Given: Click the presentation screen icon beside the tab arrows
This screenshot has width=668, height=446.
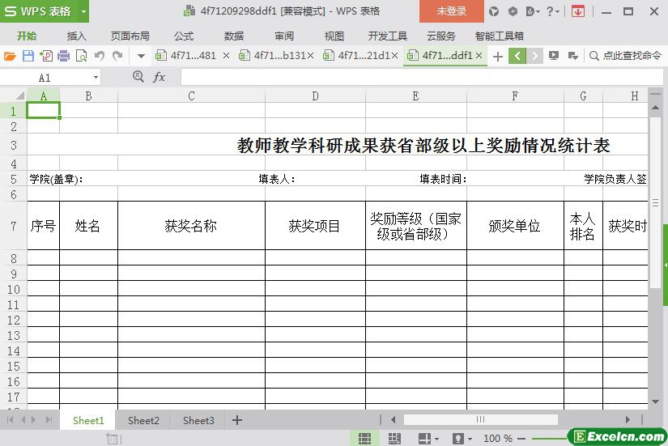Looking at the screenshot, I should 554,55.
